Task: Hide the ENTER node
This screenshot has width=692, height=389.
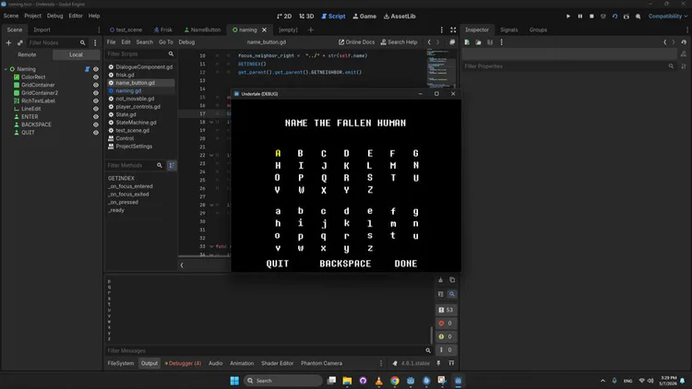Action: click(x=96, y=117)
